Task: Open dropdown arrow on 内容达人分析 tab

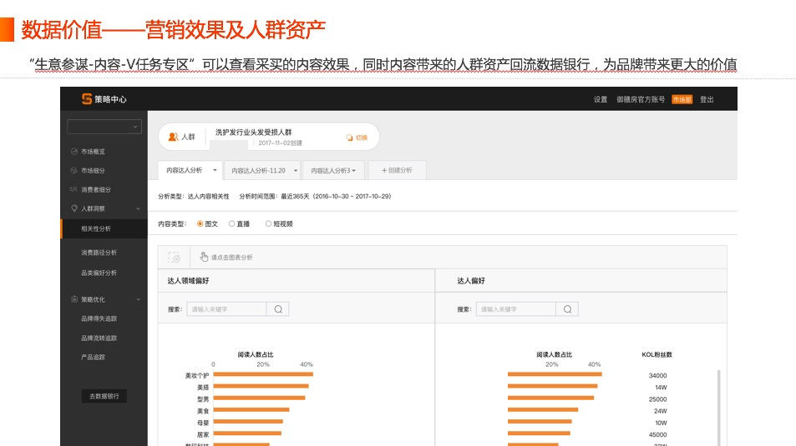Action: [215, 170]
